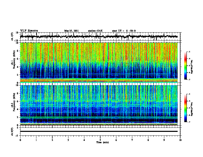Click the time axis tick label "3"
This screenshot has width=203, height=157.
click(x=68, y=140)
